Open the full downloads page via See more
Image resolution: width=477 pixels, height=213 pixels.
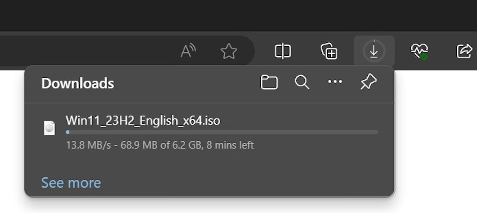point(71,182)
